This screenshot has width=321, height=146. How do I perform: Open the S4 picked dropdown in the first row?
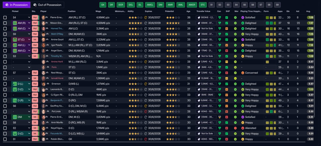coord(21,18)
